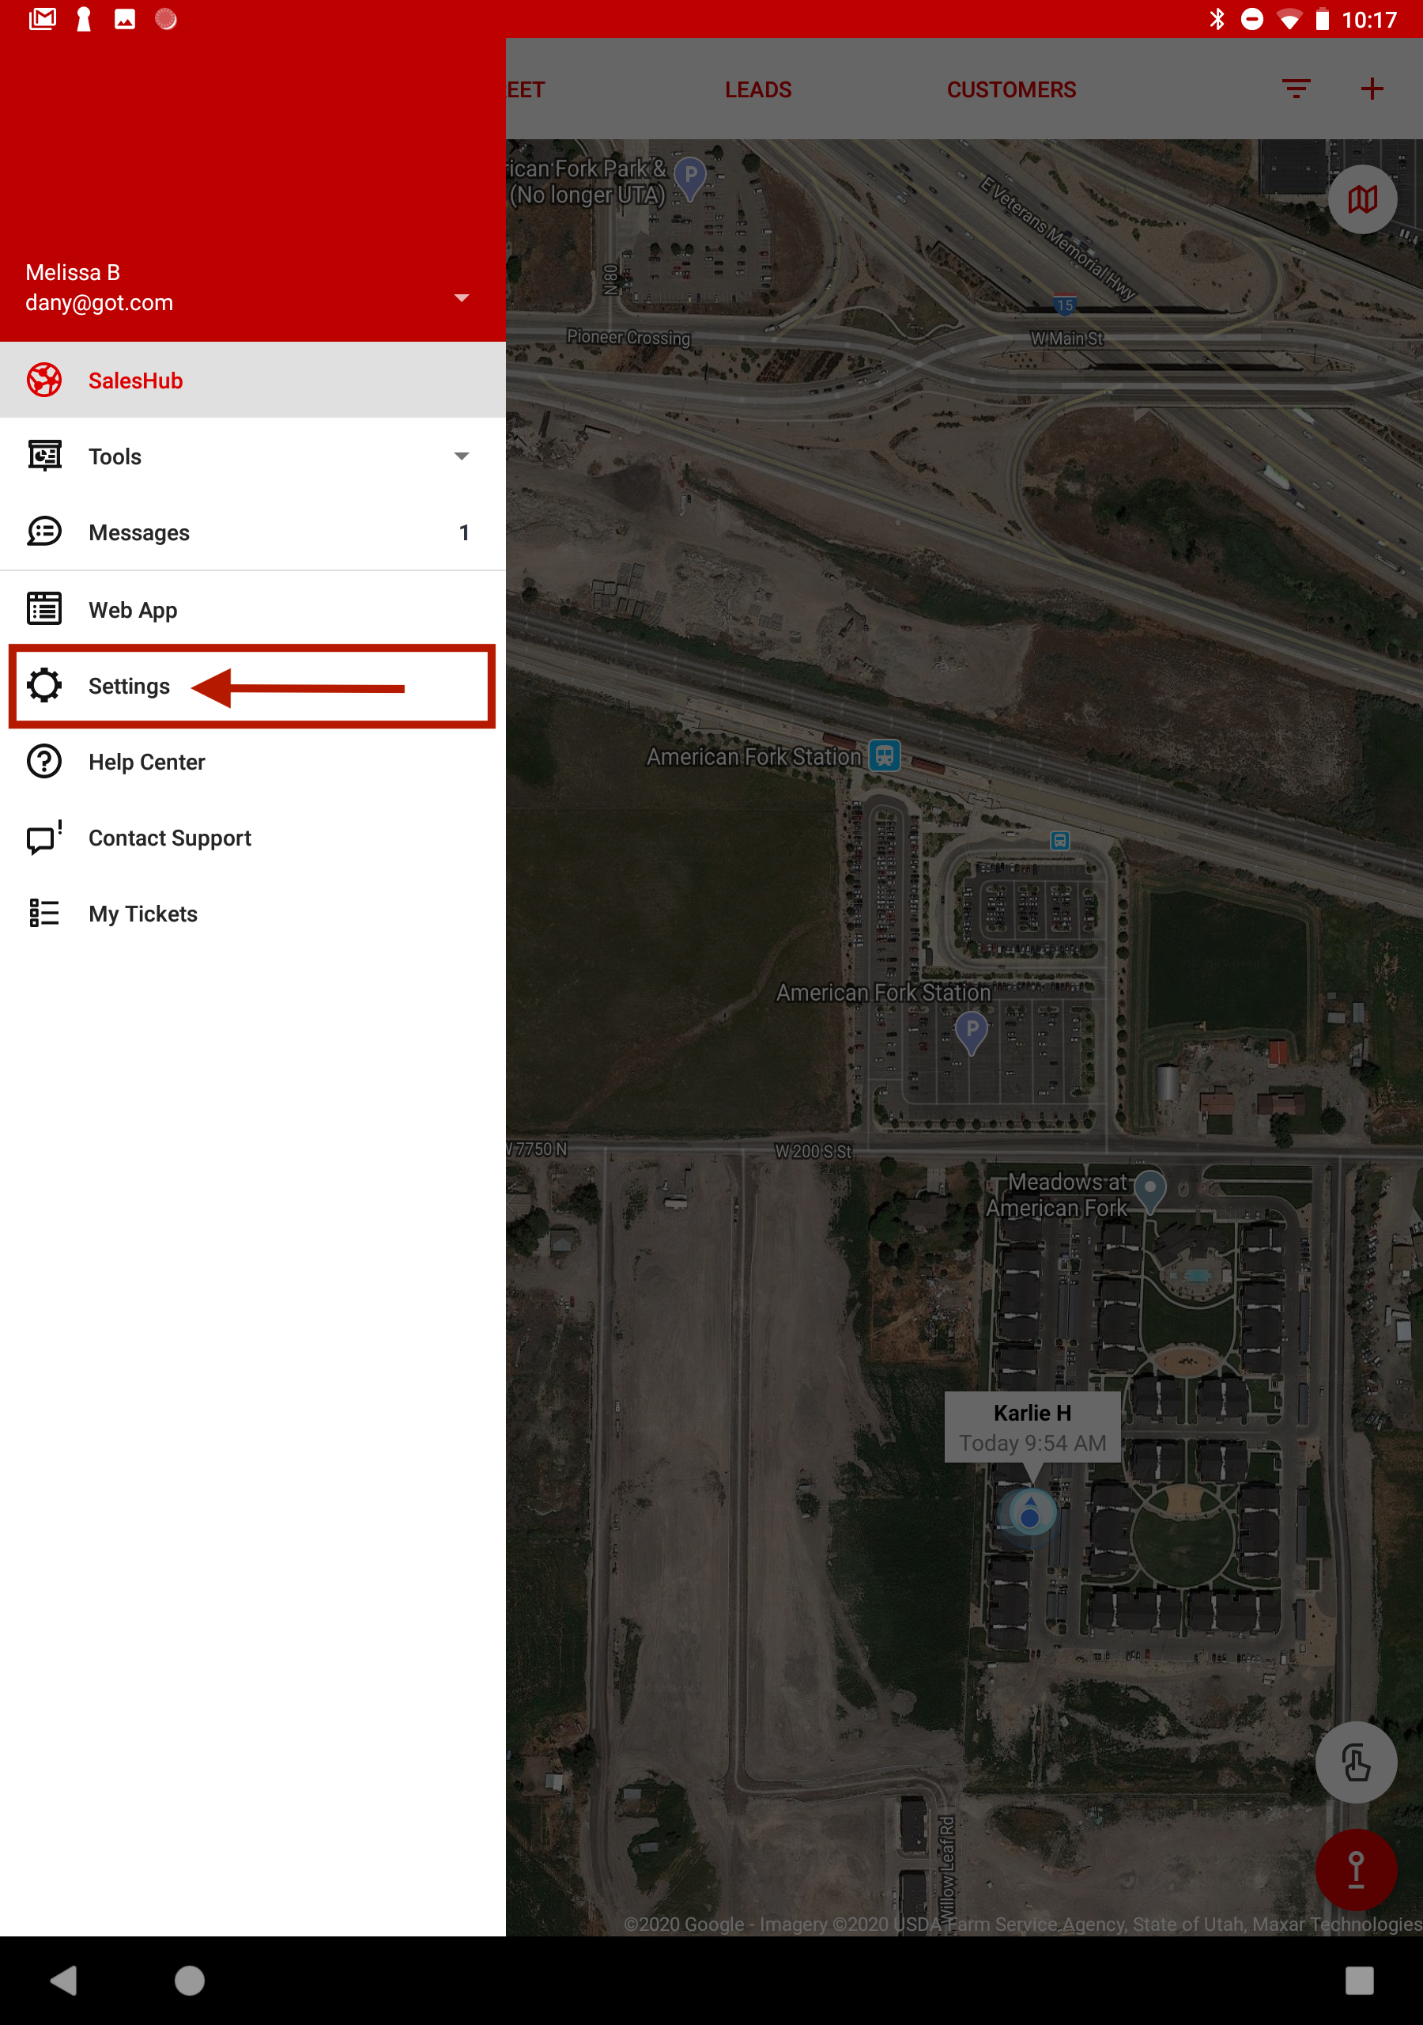Tap the Messages unread count 1
1423x2025 pixels.
tap(464, 532)
